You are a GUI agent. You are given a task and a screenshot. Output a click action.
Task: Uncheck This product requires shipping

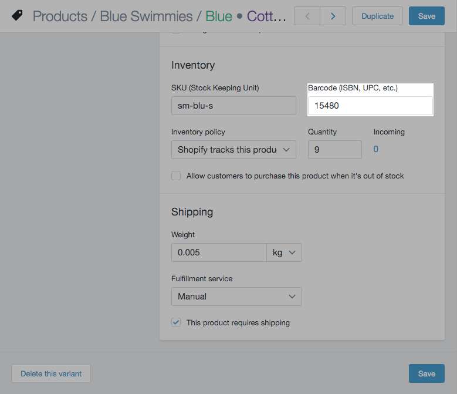(x=176, y=322)
